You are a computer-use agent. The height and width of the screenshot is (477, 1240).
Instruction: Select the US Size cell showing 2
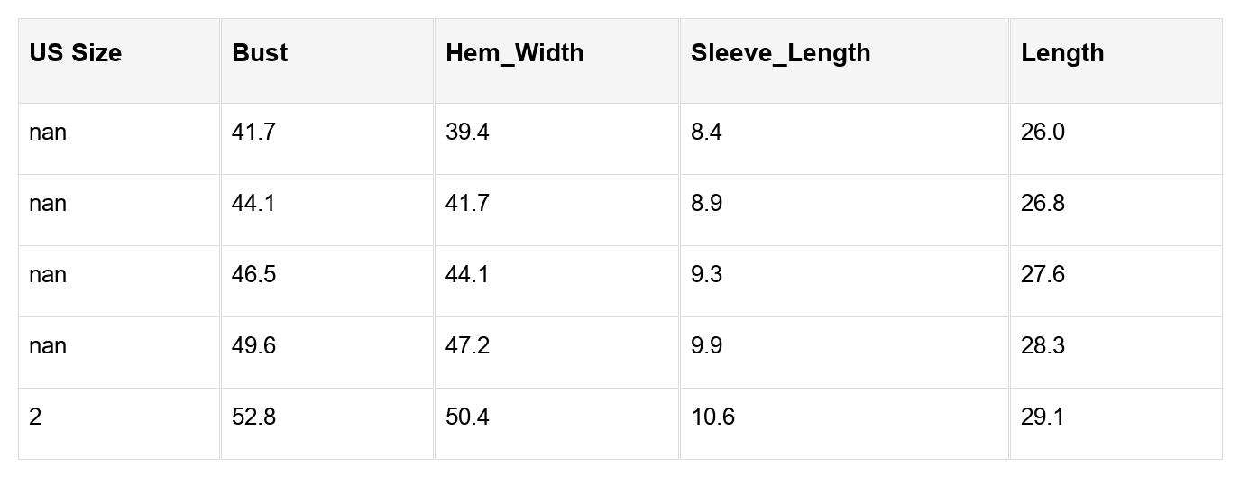pos(35,417)
